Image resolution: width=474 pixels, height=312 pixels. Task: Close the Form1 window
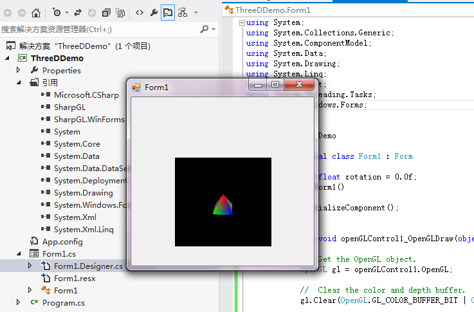pyautogui.click(x=299, y=85)
